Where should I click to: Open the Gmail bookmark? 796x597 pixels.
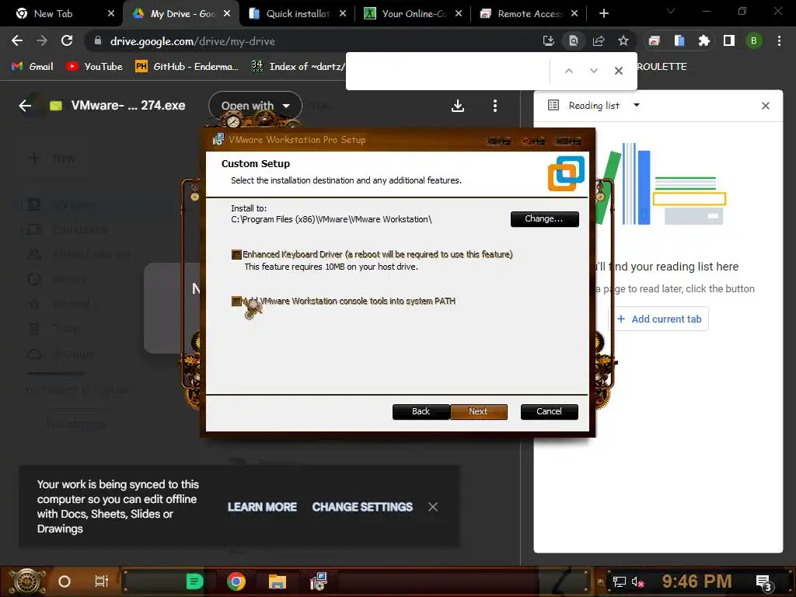33,67
